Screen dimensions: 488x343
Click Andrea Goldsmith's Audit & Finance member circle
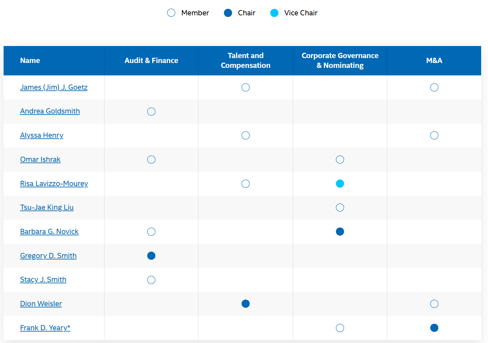coord(151,112)
